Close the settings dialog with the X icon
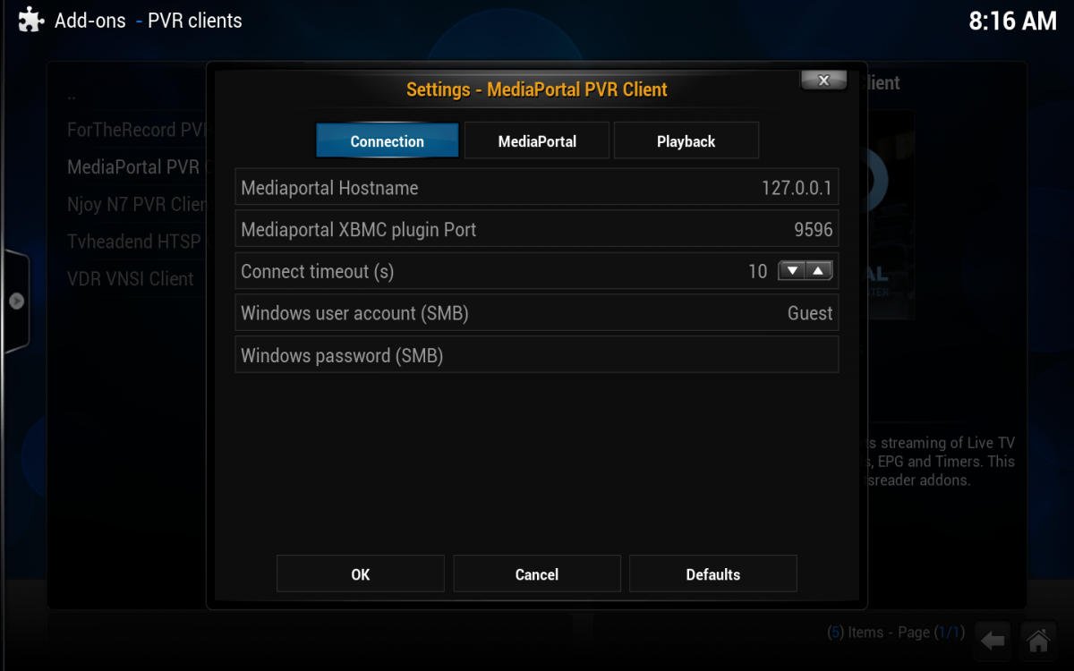1074x671 pixels. coord(823,80)
